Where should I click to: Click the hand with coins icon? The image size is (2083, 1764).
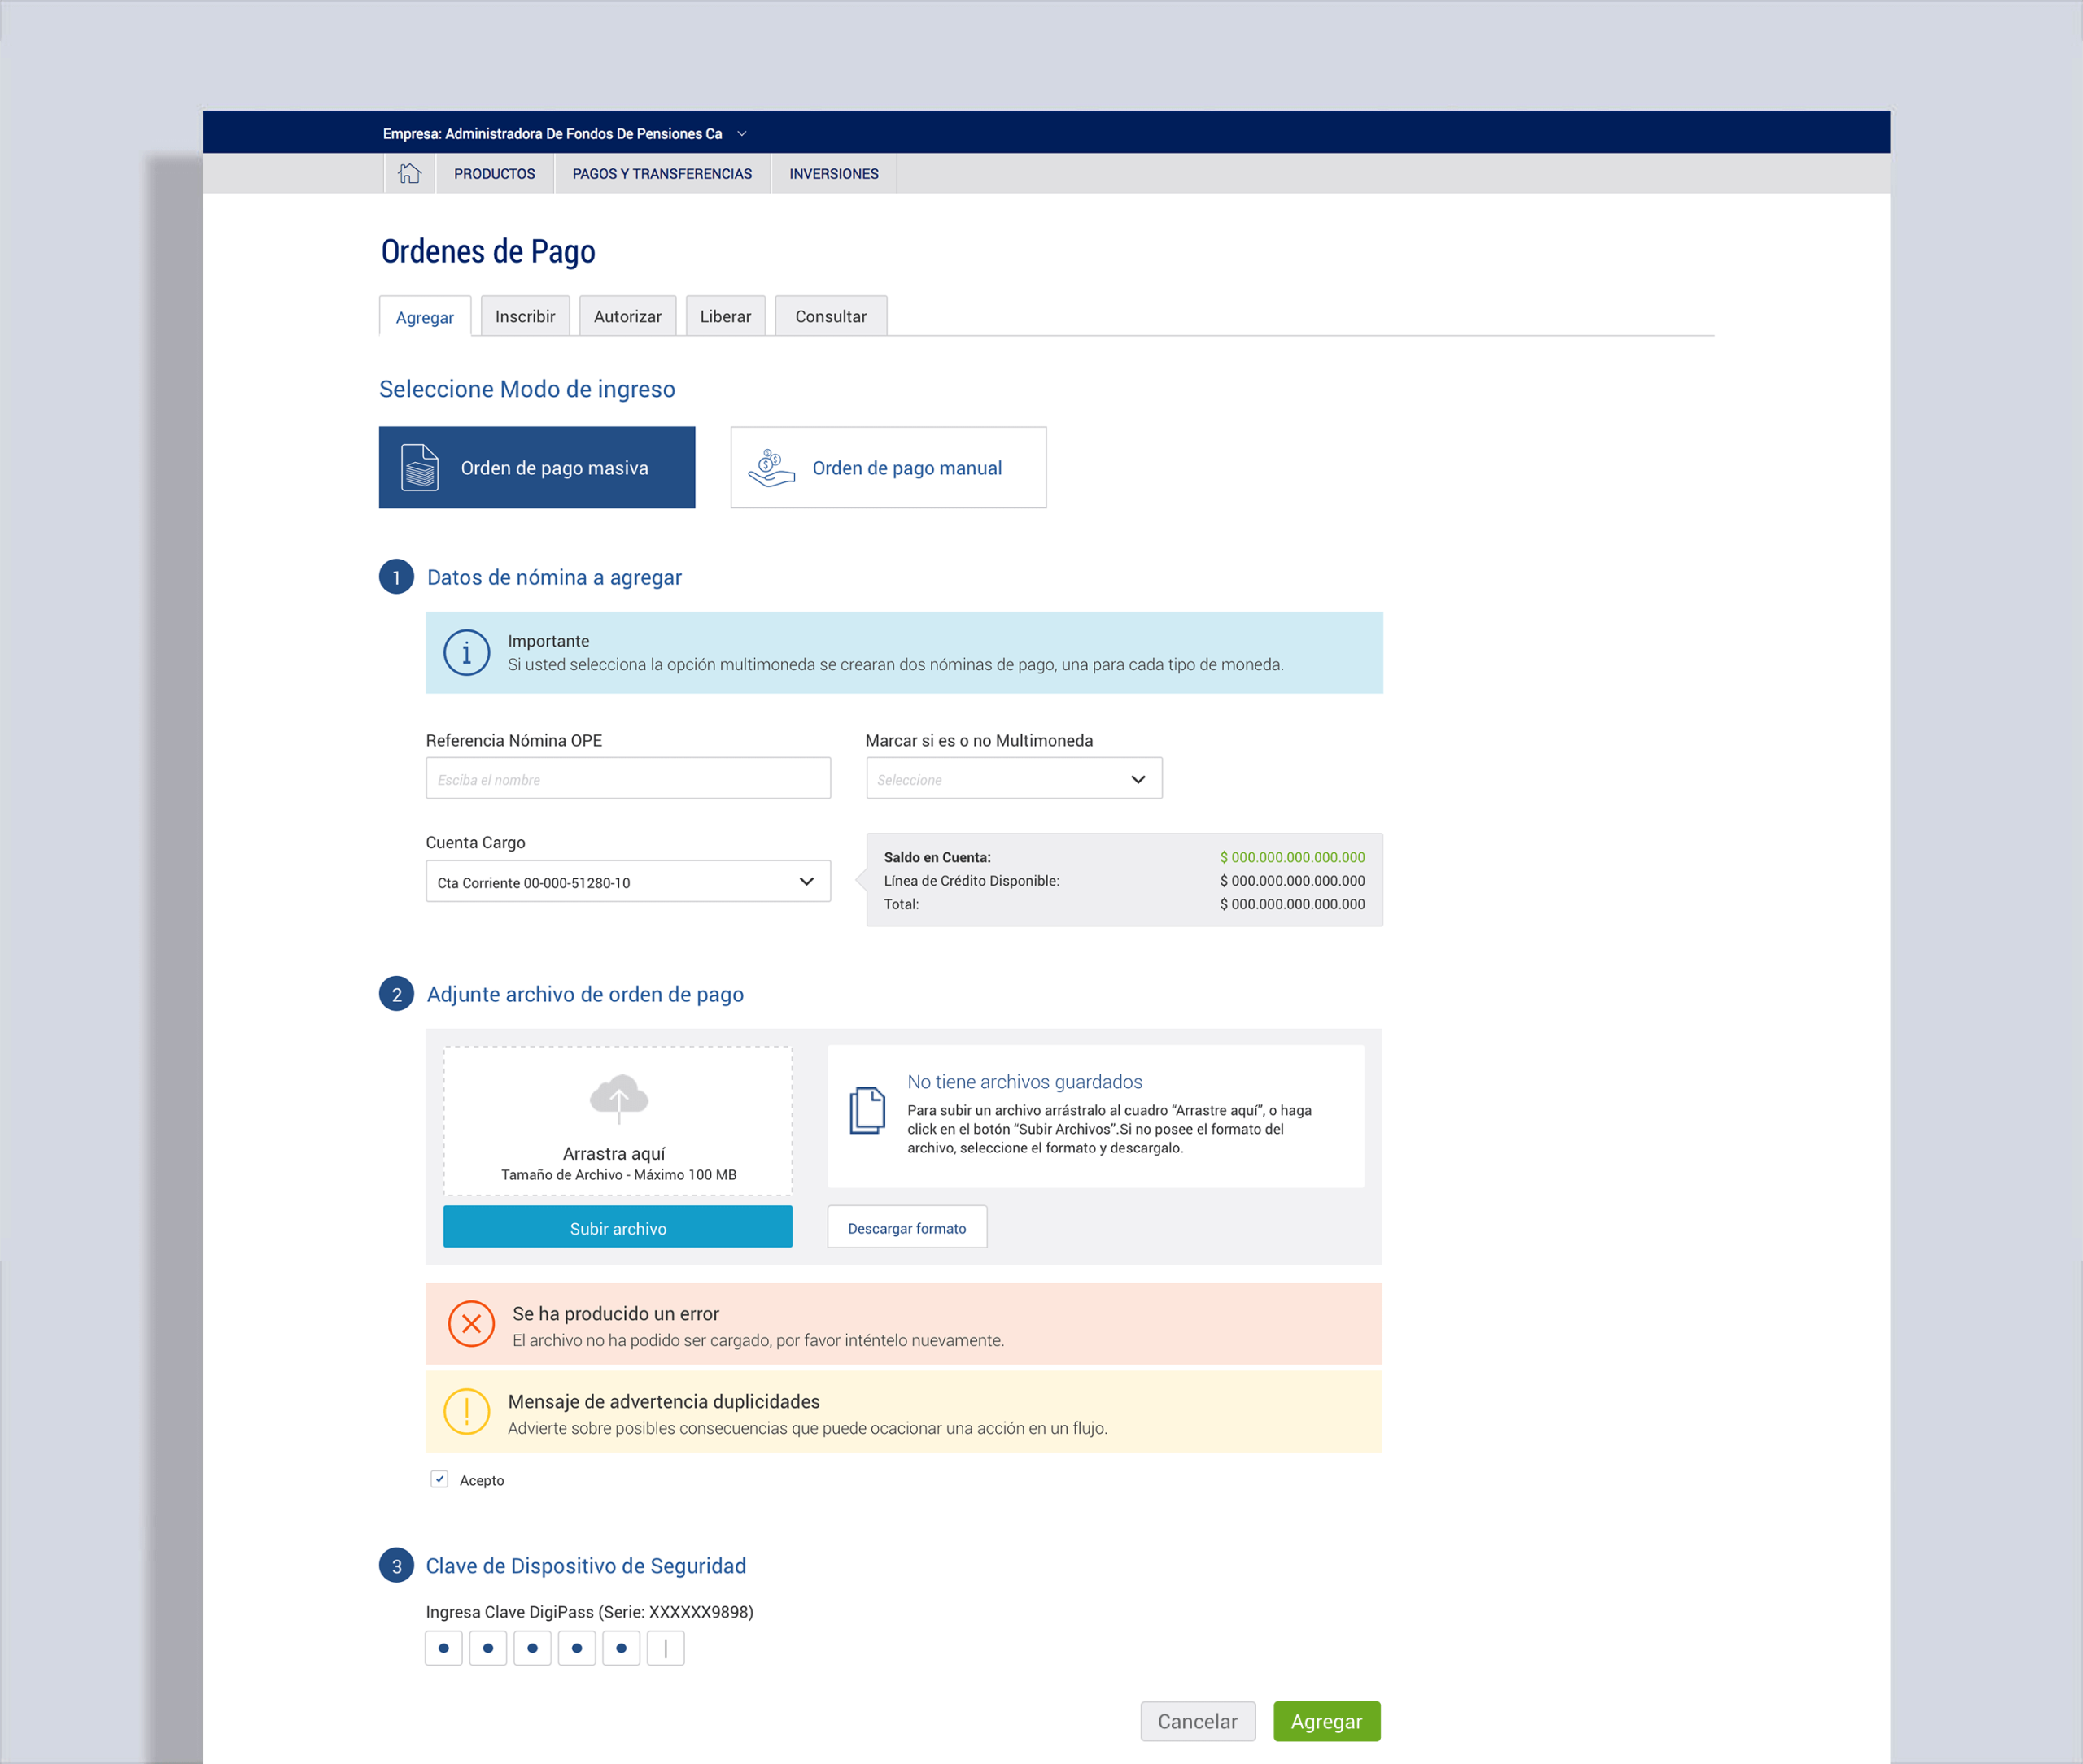(x=771, y=468)
